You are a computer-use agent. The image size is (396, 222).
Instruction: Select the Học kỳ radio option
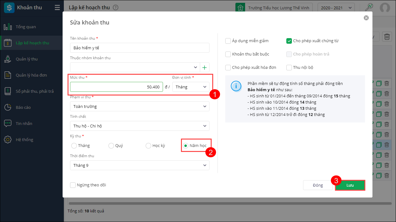coord(148,146)
